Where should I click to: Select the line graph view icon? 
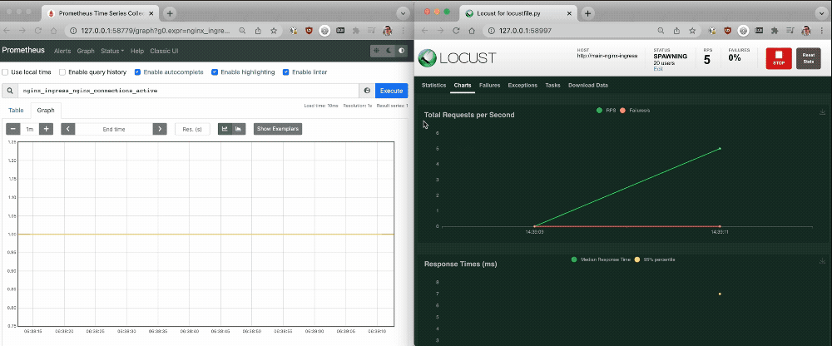tap(225, 129)
